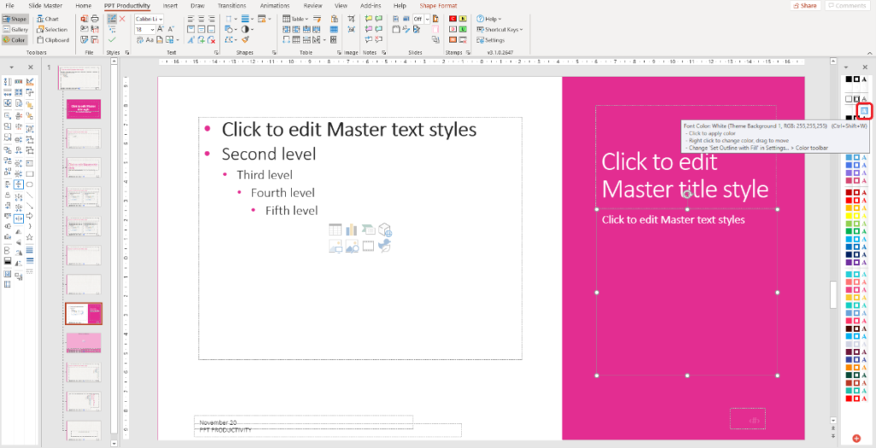Screen dimensions: 876x448
Task: Click the Second level bullet text
Action: coord(269,154)
